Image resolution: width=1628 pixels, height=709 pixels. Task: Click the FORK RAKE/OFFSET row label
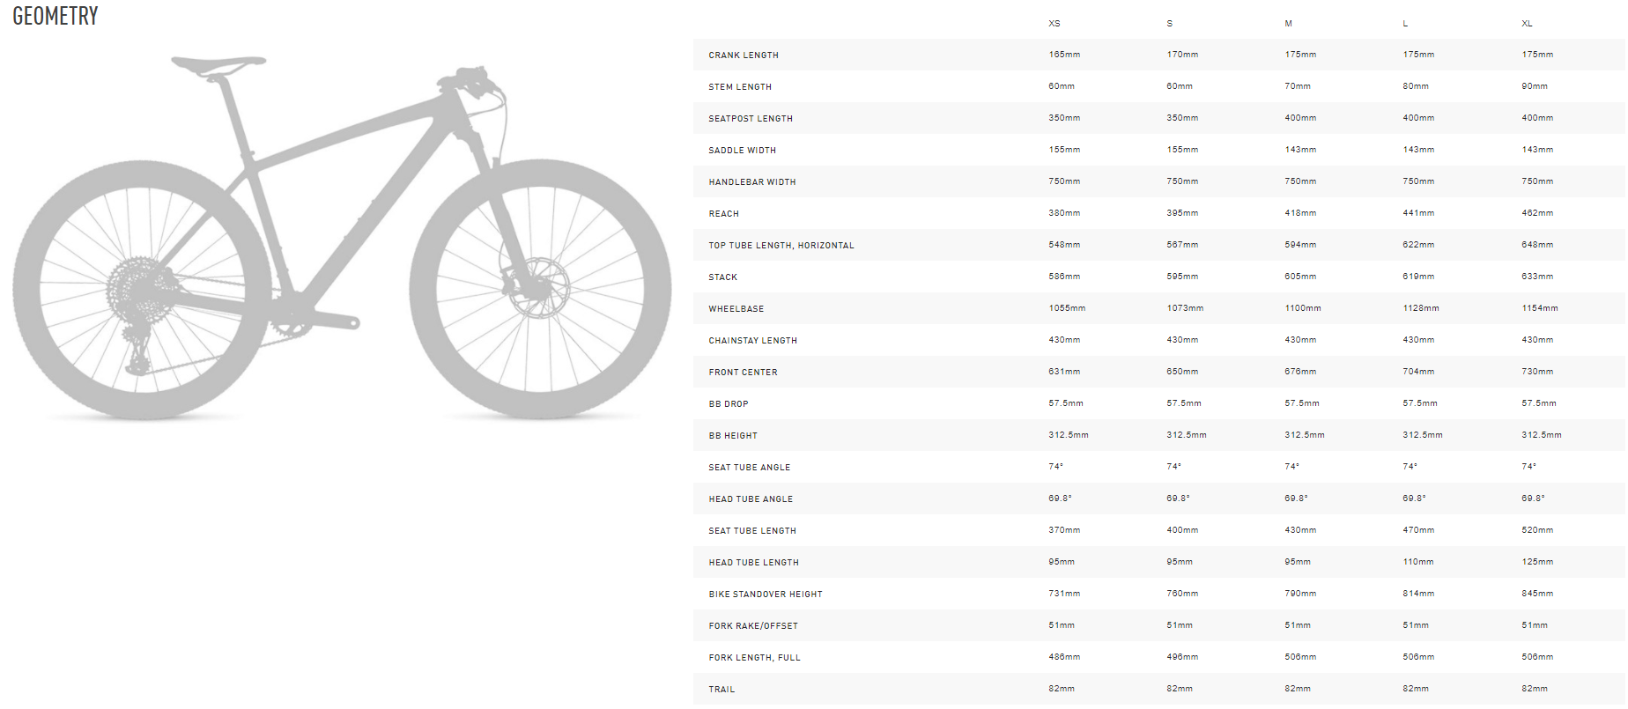tap(752, 626)
